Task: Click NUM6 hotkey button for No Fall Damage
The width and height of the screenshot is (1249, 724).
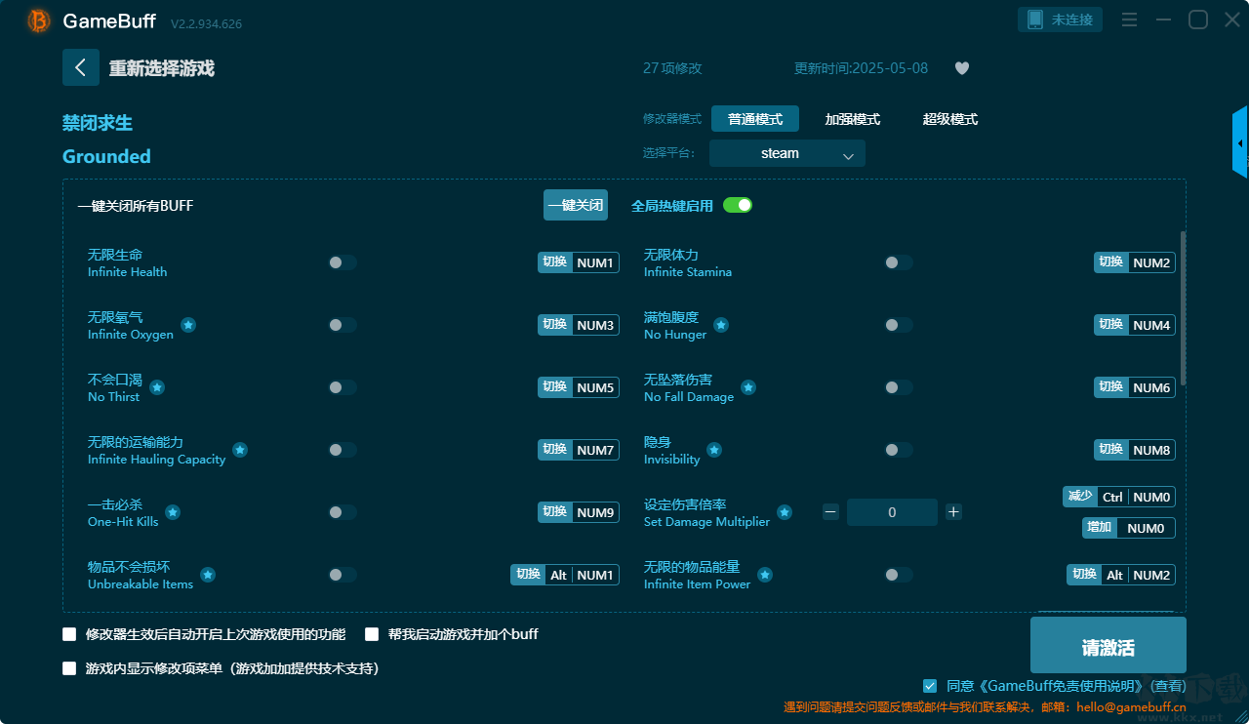Action: [1135, 387]
